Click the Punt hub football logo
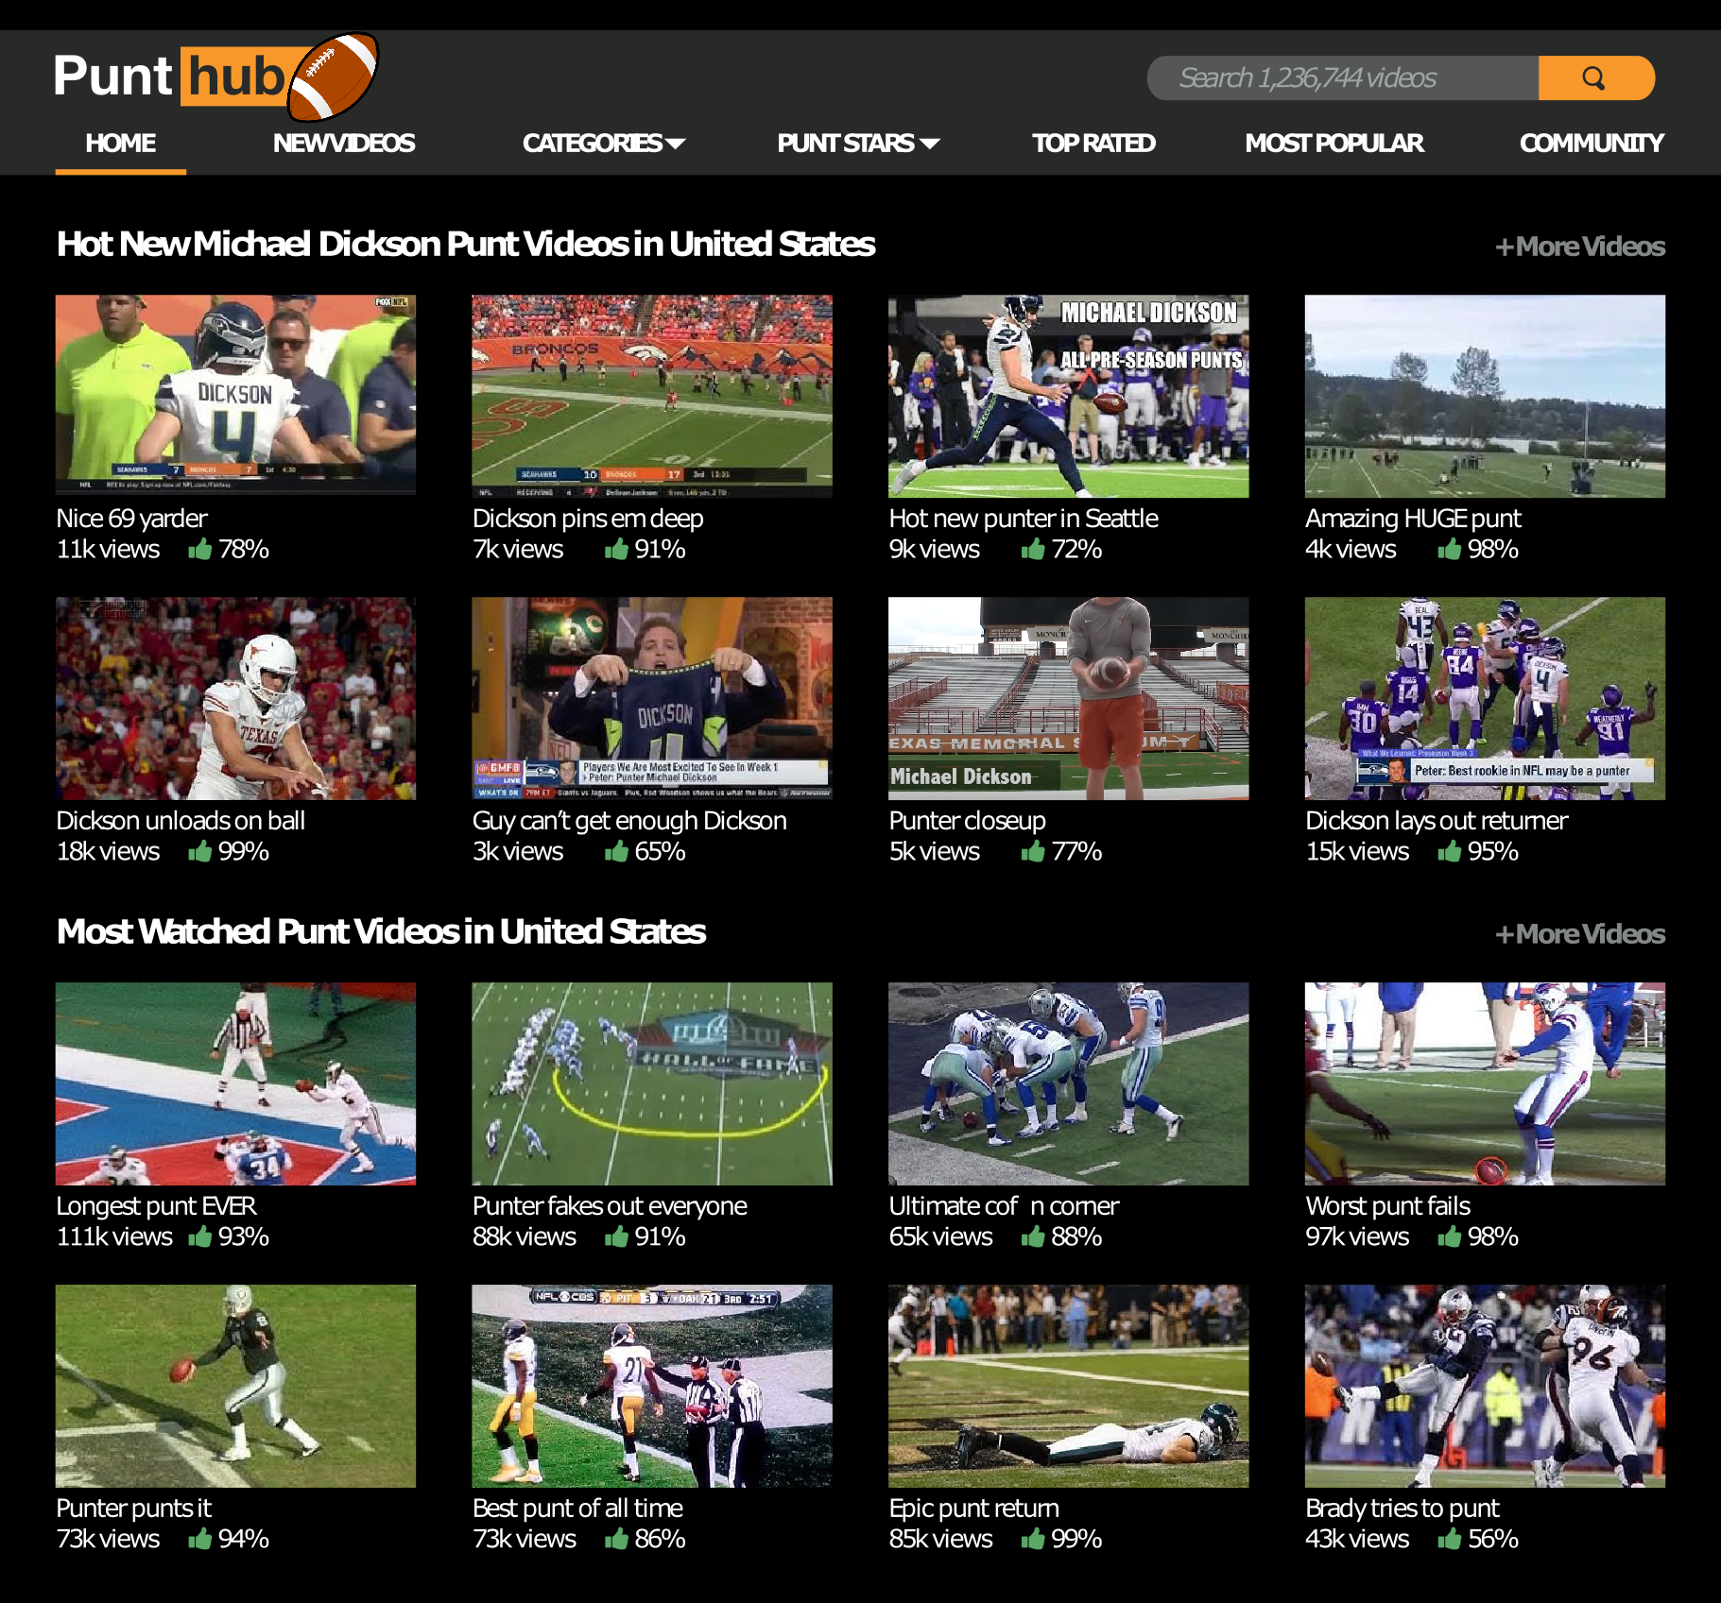 tap(216, 77)
